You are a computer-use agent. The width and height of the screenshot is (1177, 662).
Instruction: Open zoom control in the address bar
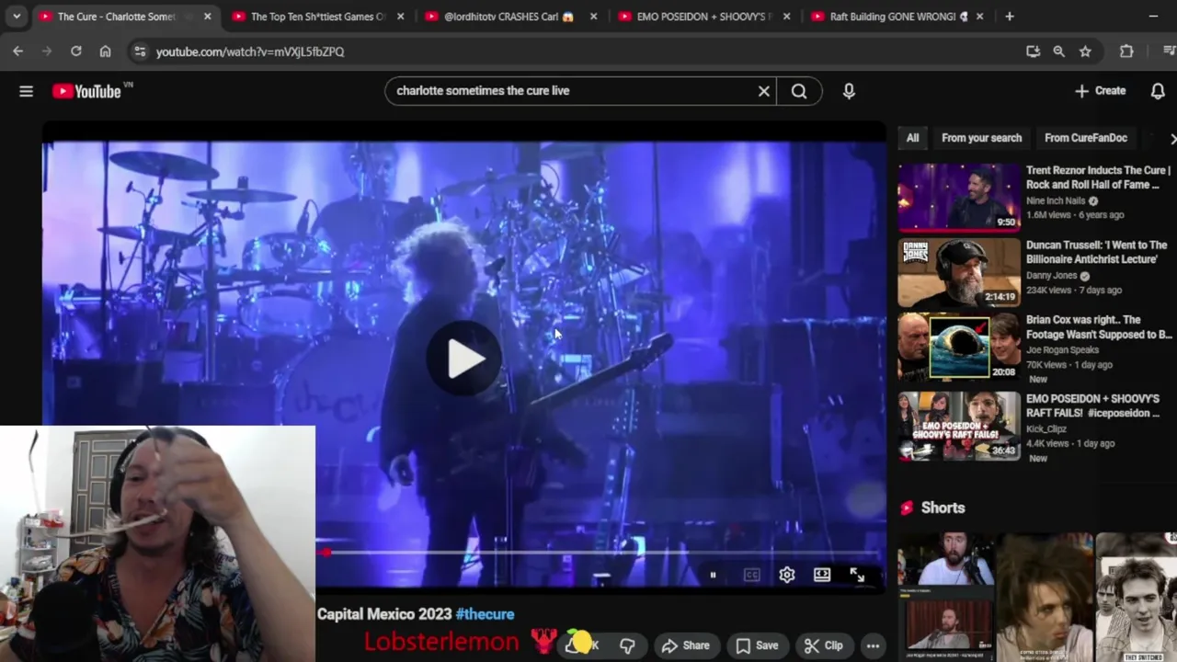point(1059,51)
